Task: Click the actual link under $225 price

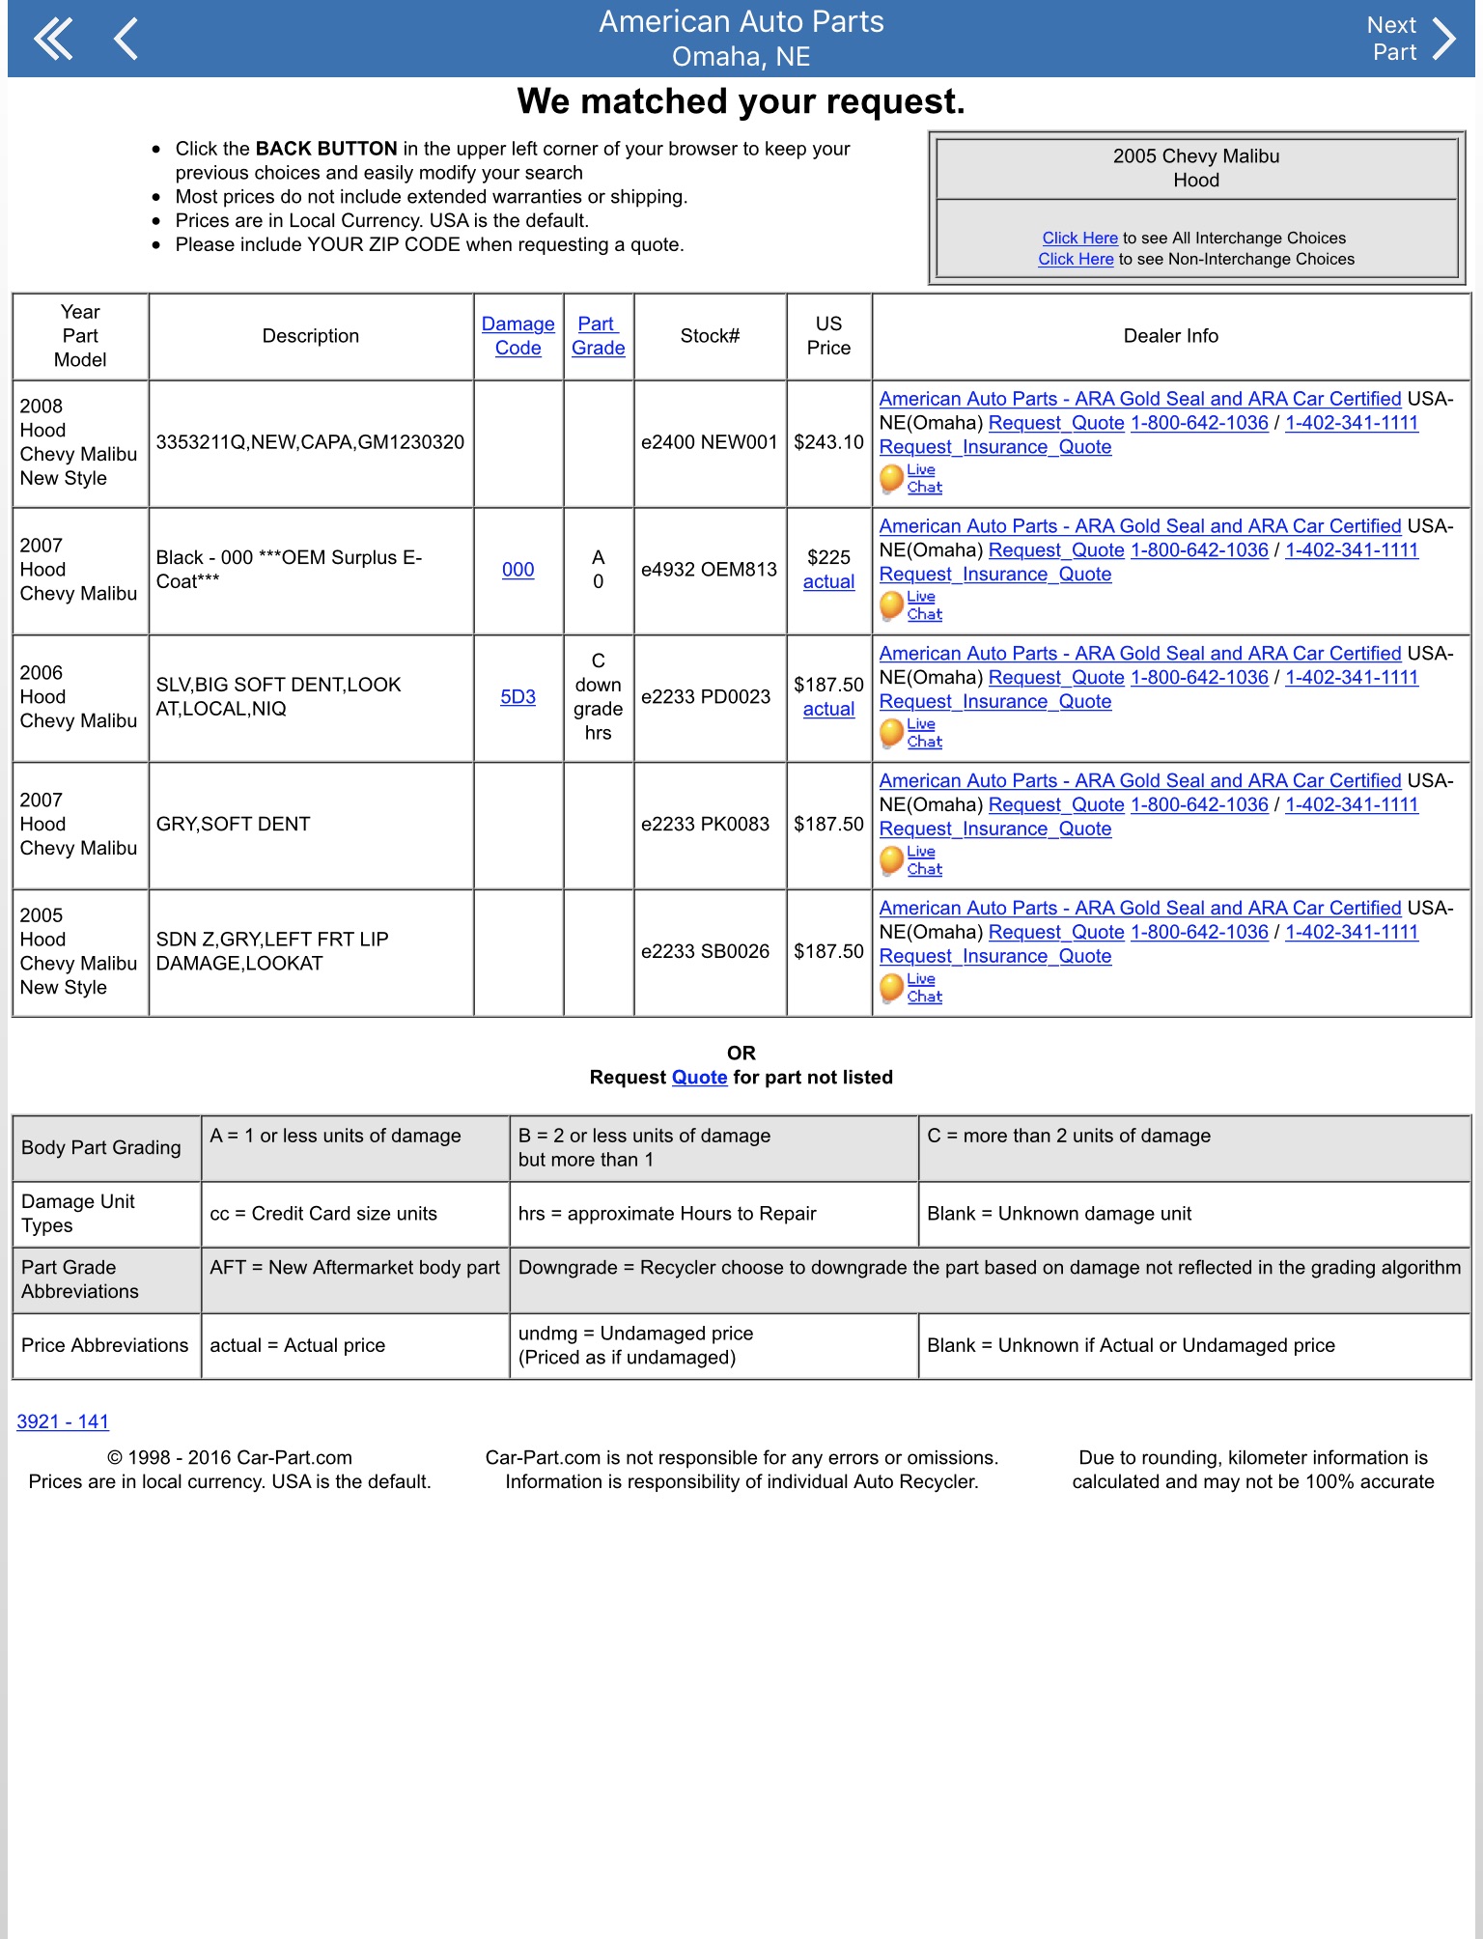Action: [828, 582]
